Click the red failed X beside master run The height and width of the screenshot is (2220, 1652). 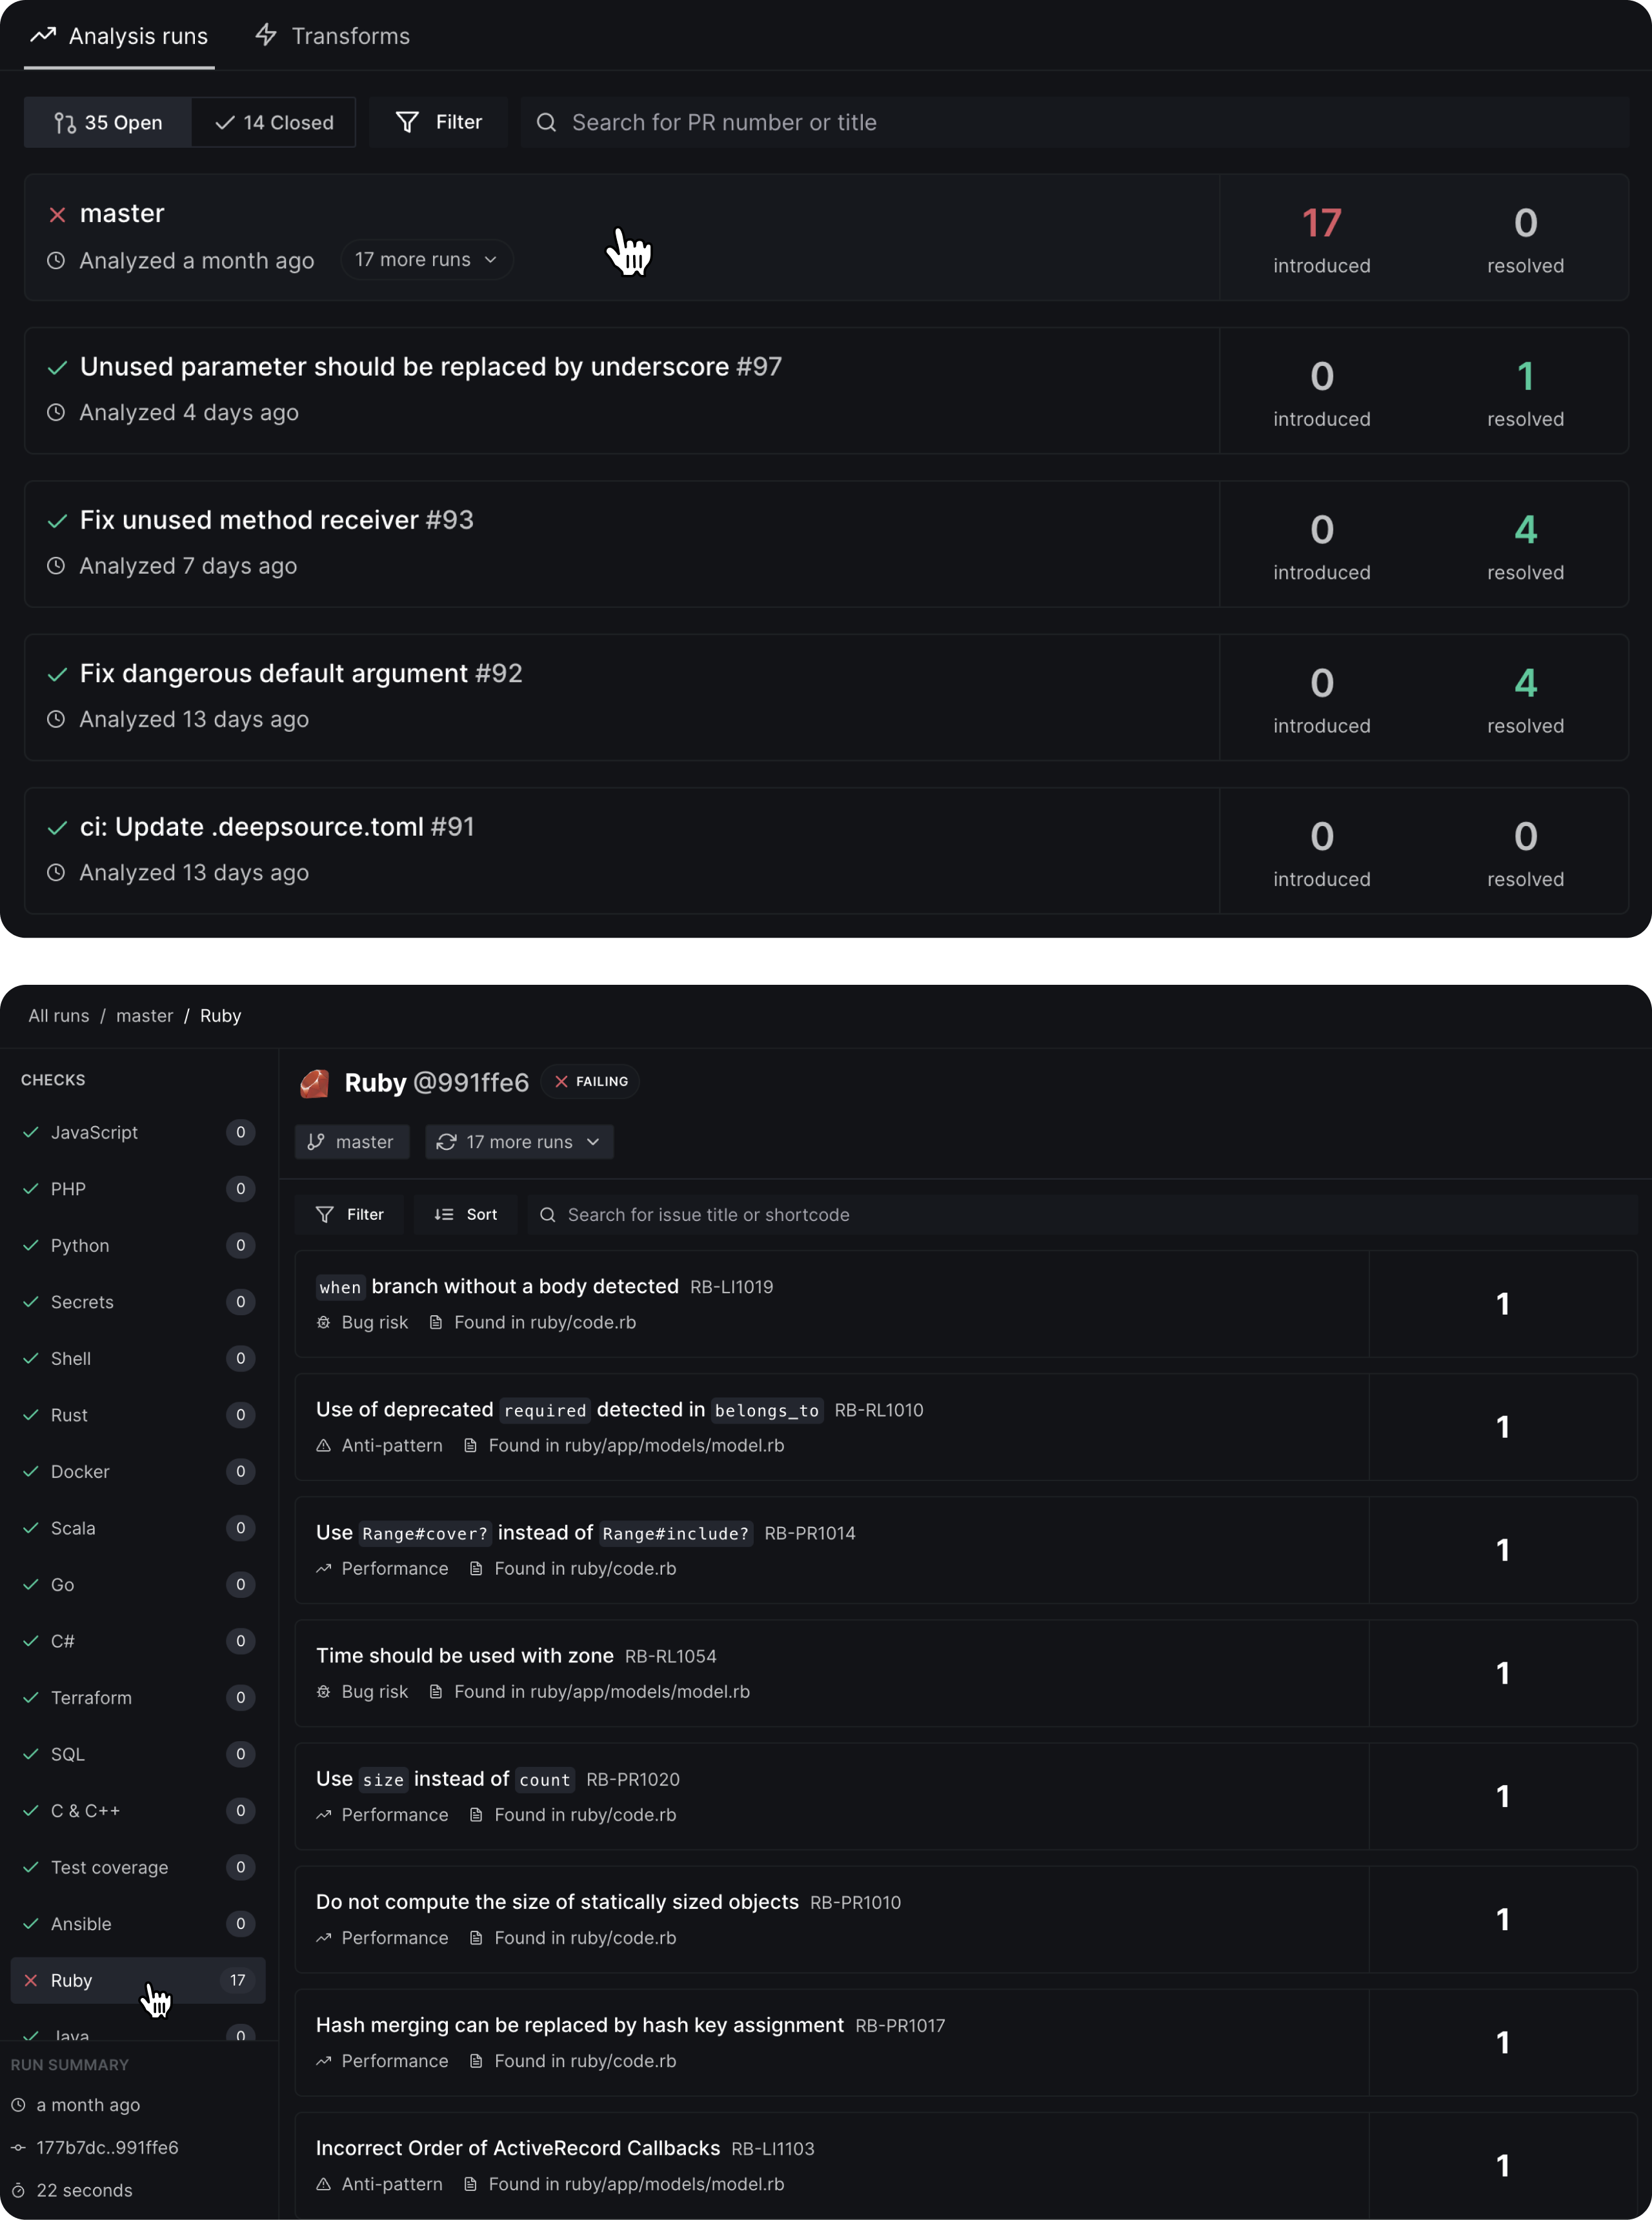click(x=57, y=215)
